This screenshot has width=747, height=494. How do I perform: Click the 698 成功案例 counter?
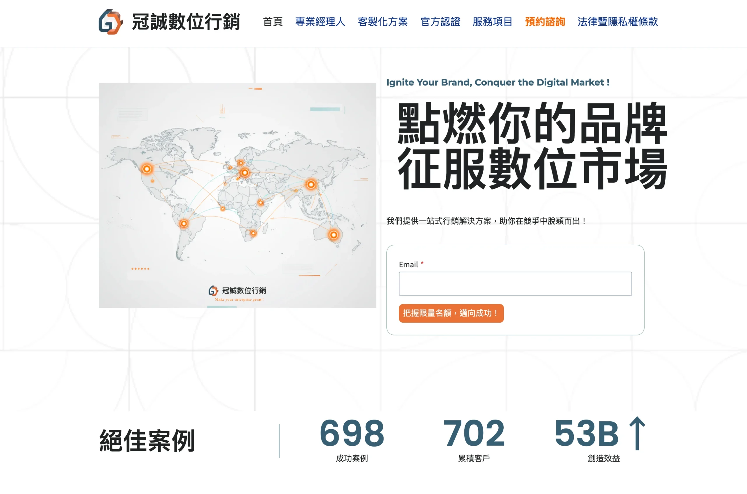(352, 434)
